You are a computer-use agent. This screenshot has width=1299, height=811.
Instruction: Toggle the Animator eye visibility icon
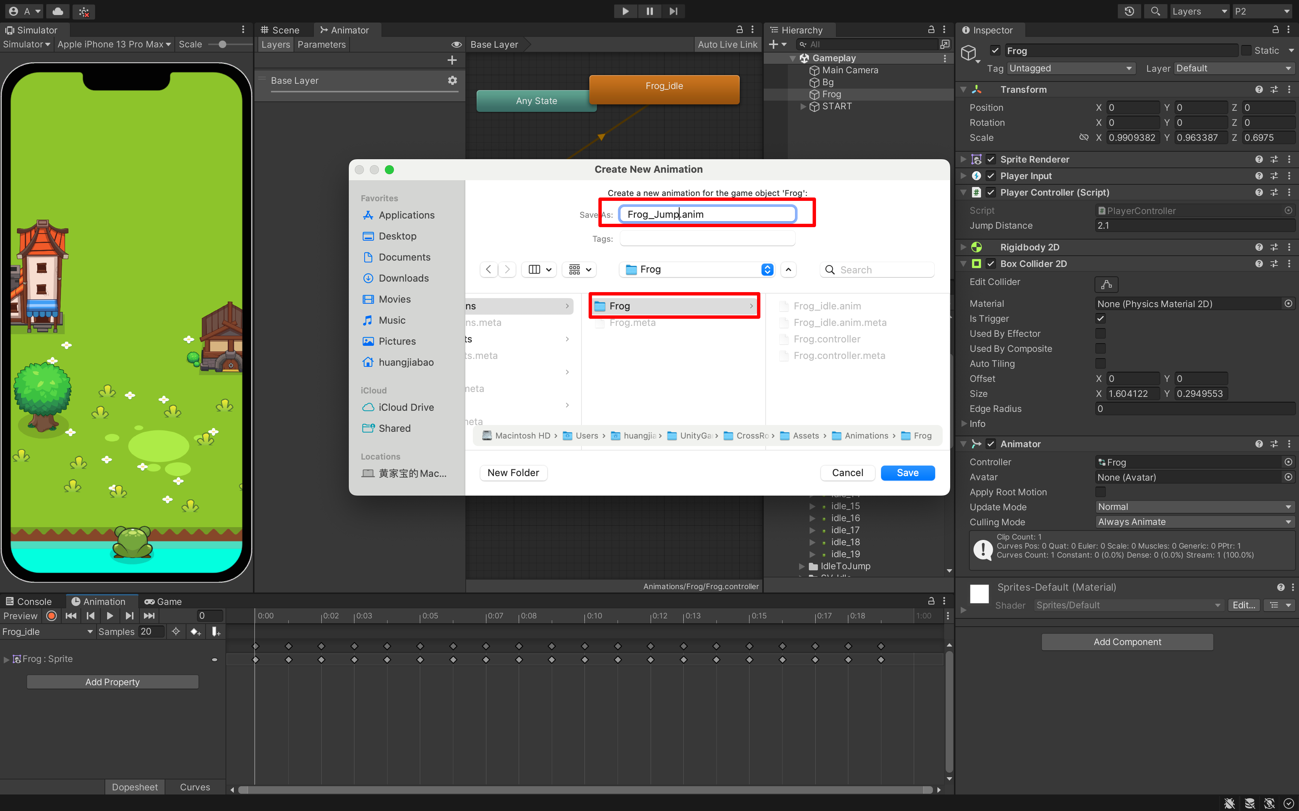456,45
